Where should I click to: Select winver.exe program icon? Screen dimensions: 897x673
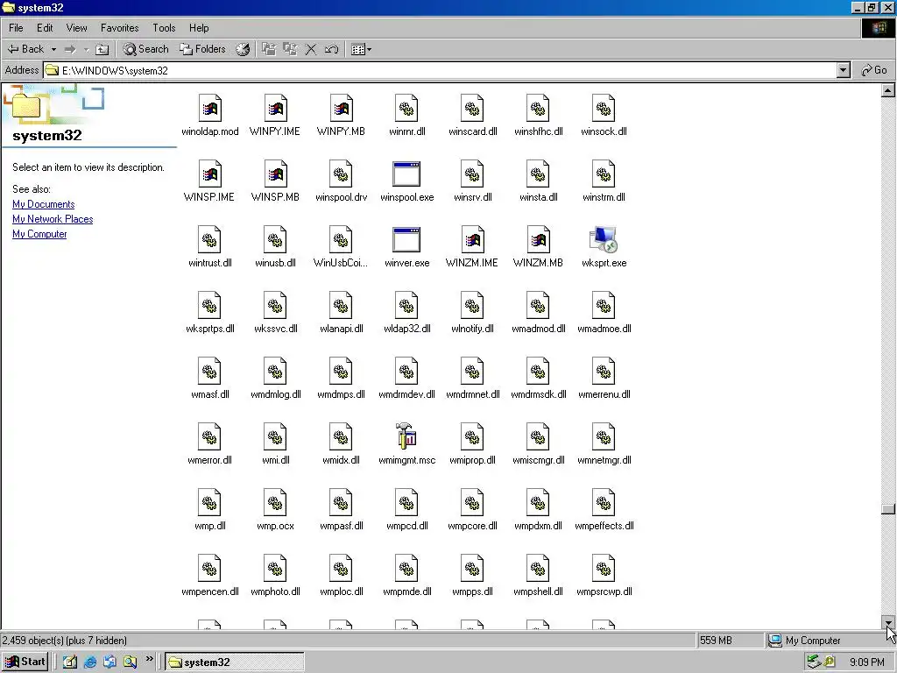(406, 240)
